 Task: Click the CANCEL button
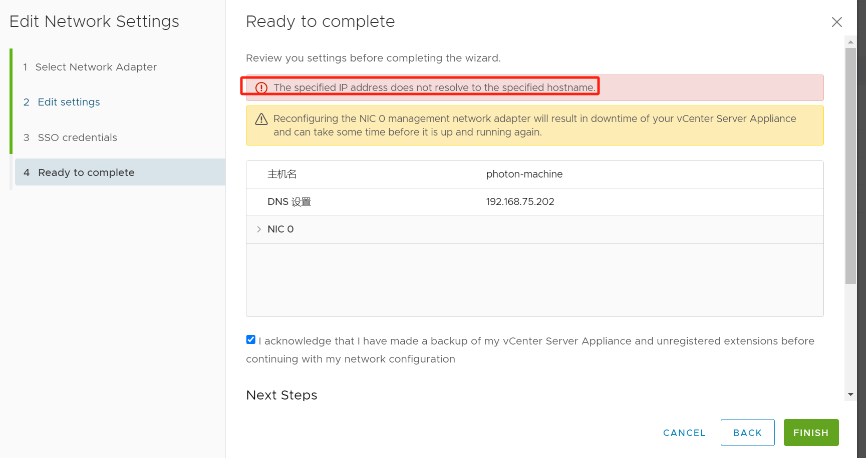coord(684,432)
